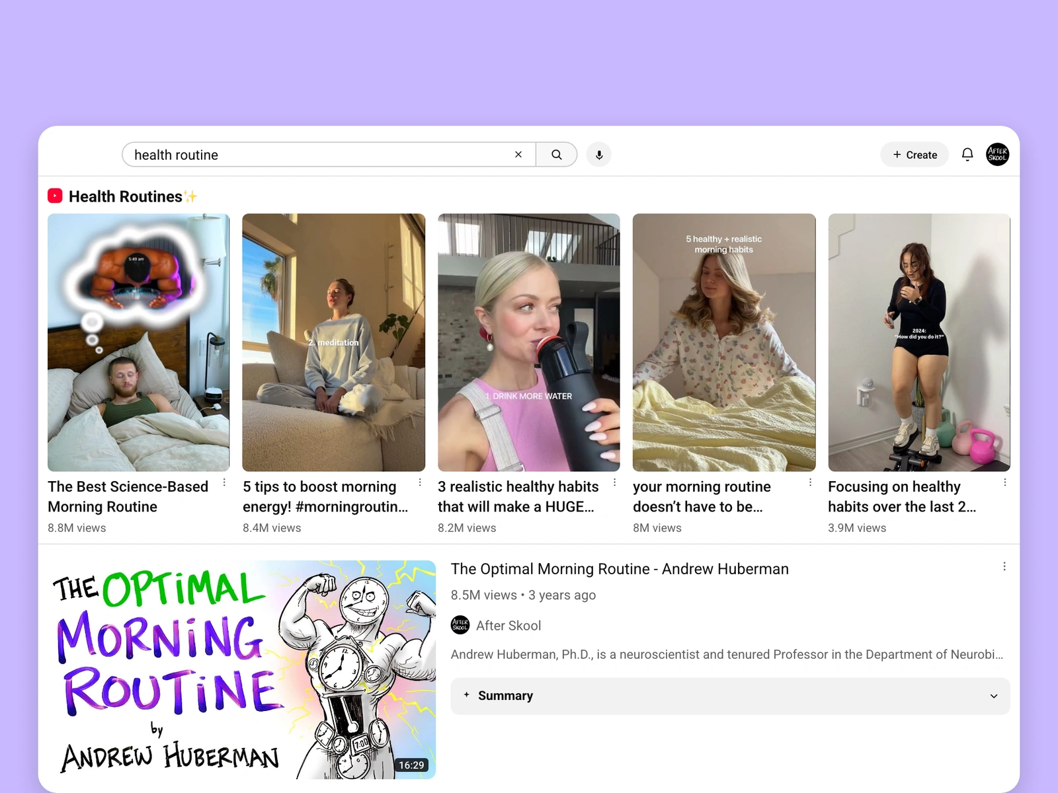The height and width of the screenshot is (793, 1058).
Task: Open The Best Science-Based Morning Routine title
Action: (x=128, y=497)
